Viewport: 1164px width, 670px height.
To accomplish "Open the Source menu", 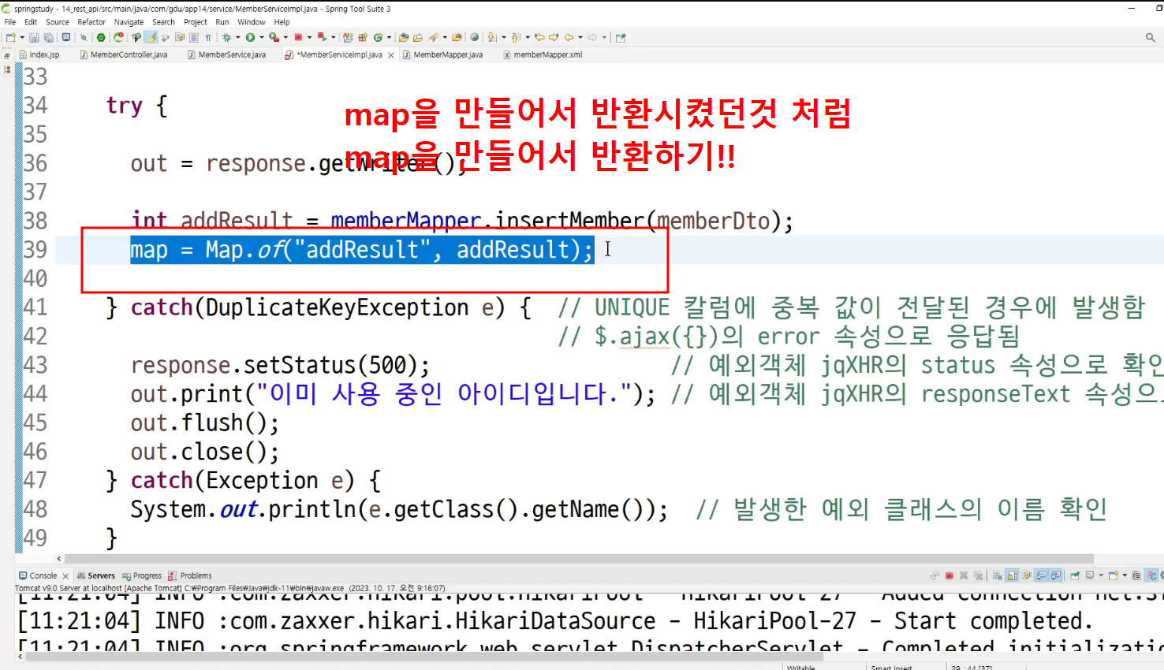I will (58, 22).
